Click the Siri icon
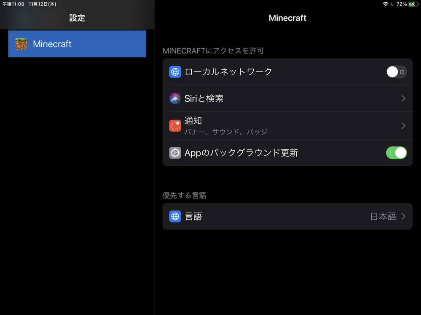The height and width of the screenshot is (315, 421). click(175, 98)
